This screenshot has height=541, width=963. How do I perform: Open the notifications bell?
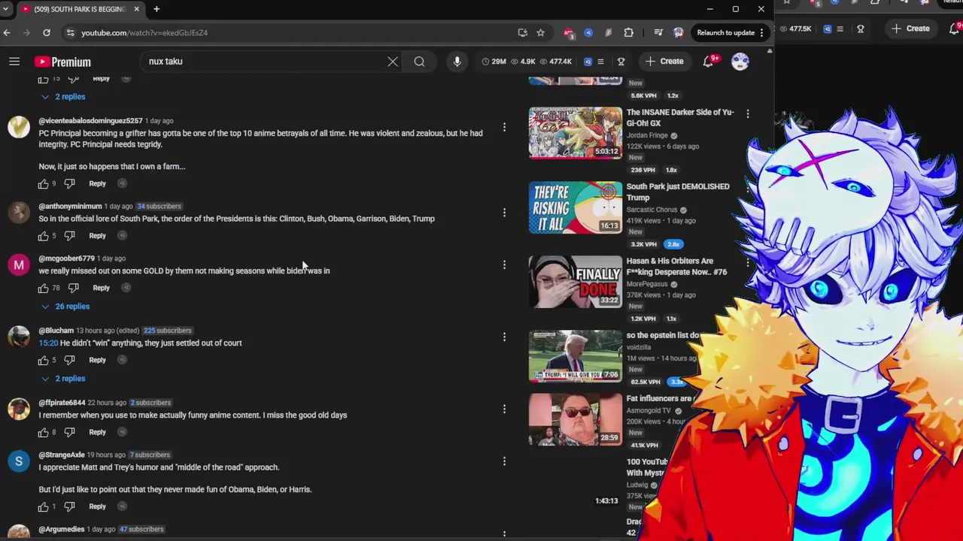tap(709, 62)
